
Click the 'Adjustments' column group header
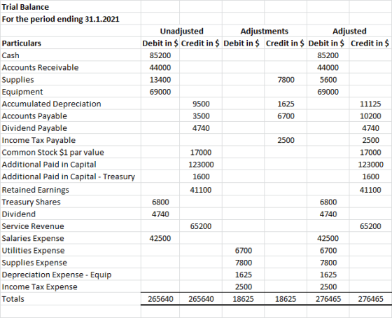click(265, 31)
